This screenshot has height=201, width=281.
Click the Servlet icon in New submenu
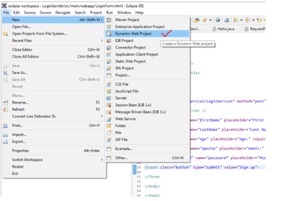tap(109, 98)
